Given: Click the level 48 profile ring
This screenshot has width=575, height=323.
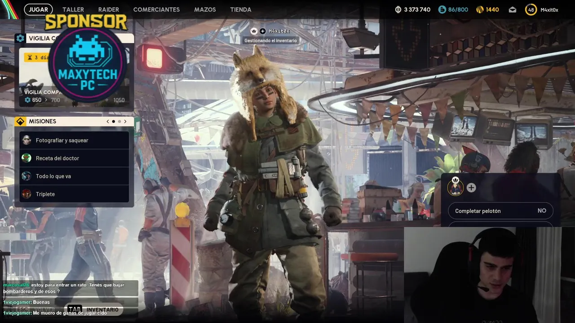Looking at the screenshot, I should [x=531, y=9].
